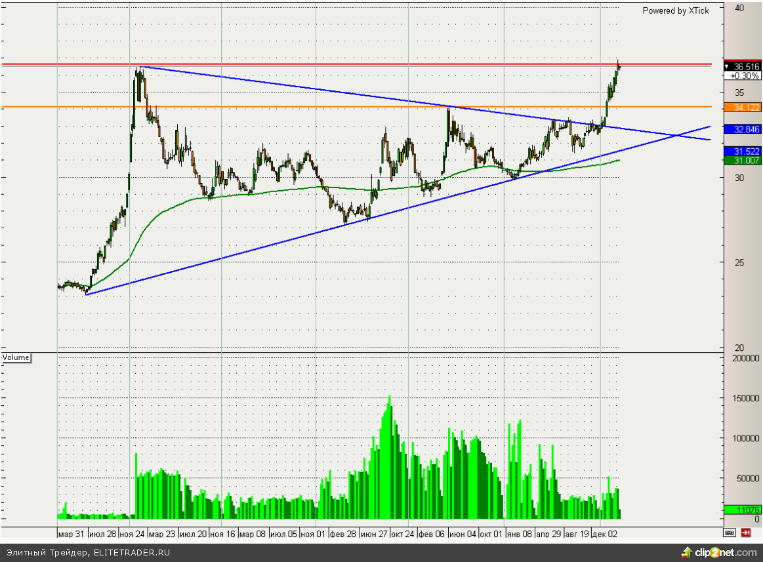This screenshot has width=763, height=562.
Task: Click the 'июн 27' date on time axis
Action: (373, 534)
